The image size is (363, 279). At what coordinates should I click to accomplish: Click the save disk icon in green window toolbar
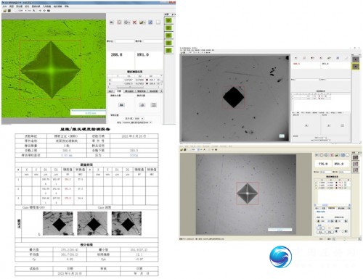tap(9, 11)
